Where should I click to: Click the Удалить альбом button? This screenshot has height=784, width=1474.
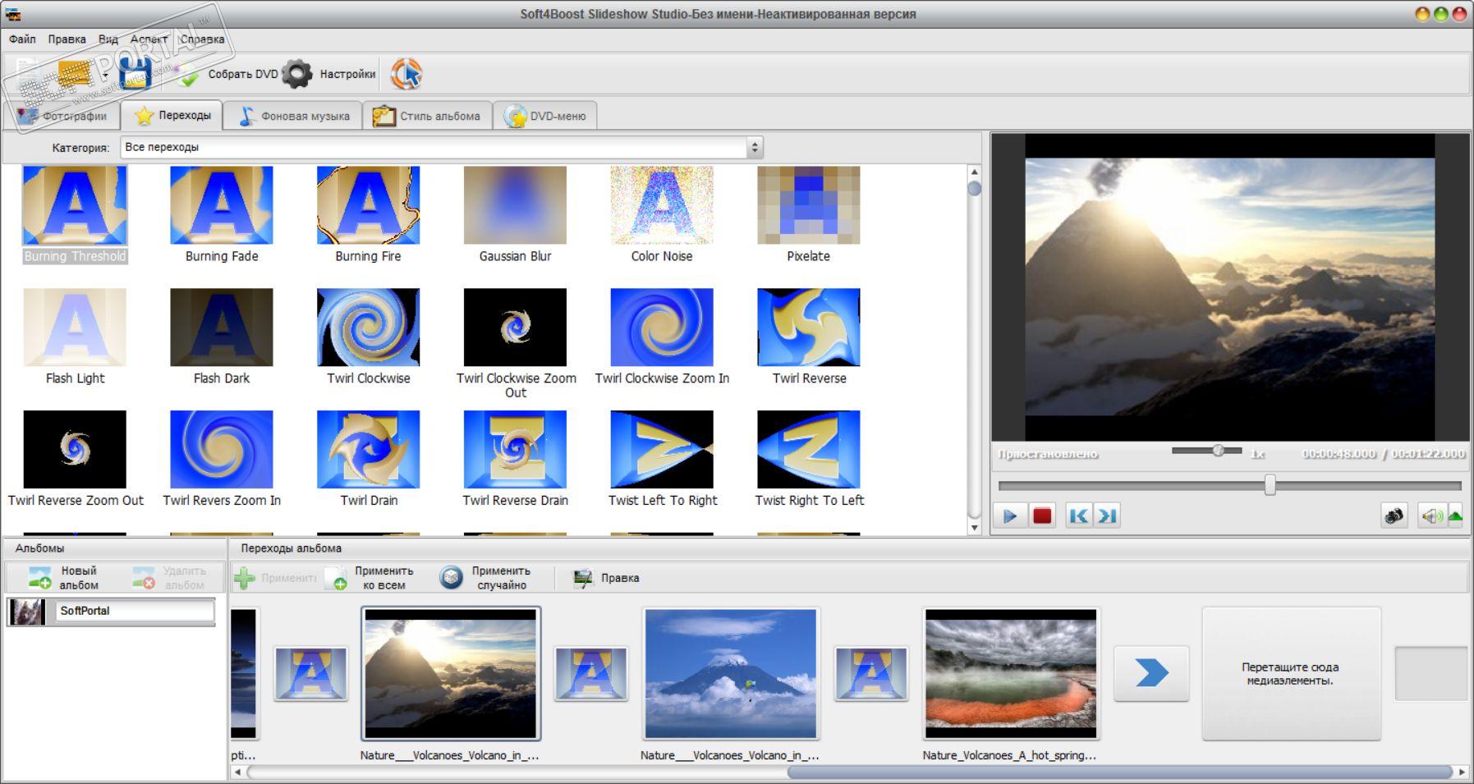click(x=169, y=578)
